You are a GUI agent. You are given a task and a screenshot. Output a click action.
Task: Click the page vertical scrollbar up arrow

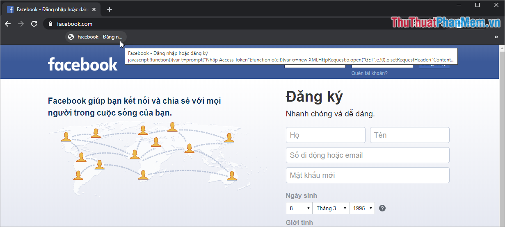pos(501,48)
